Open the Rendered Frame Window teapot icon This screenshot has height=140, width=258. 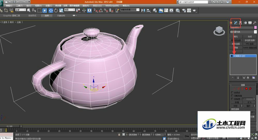click(x=189, y=10)
